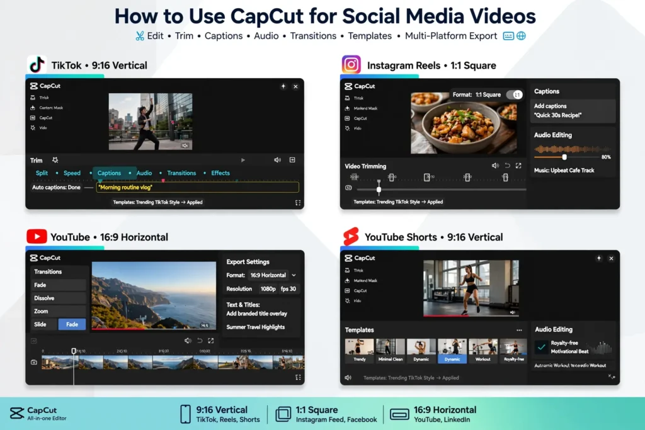The width and height of the screenshot is (645, 430).
Task: Select the Workout template
Action: tap(483, 351)
